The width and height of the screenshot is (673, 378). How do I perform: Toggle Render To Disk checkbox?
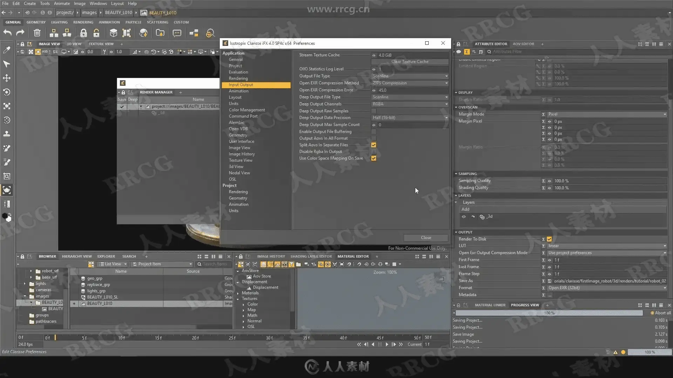[x=549, y=239]
